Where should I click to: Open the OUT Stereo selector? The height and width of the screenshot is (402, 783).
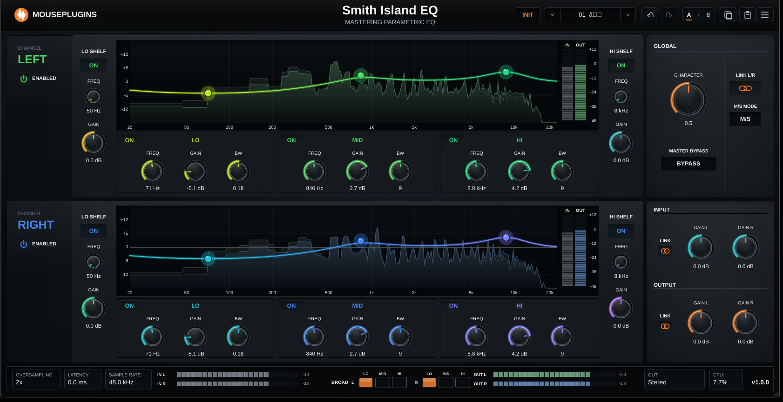coord(674,379)
